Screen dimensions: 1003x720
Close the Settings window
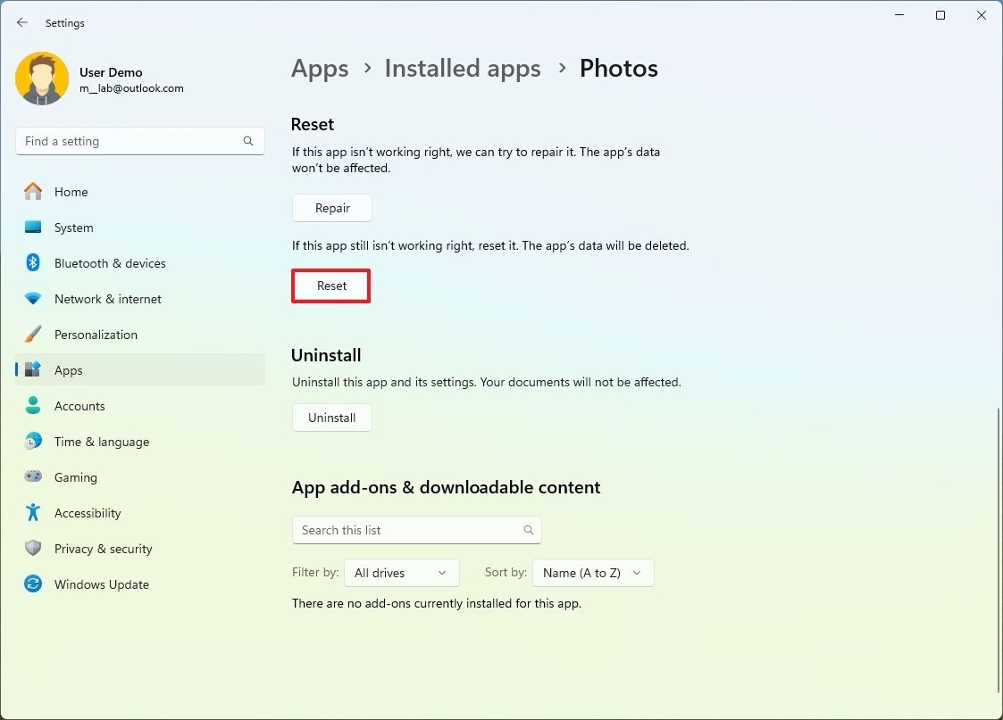tap(982, 15)
